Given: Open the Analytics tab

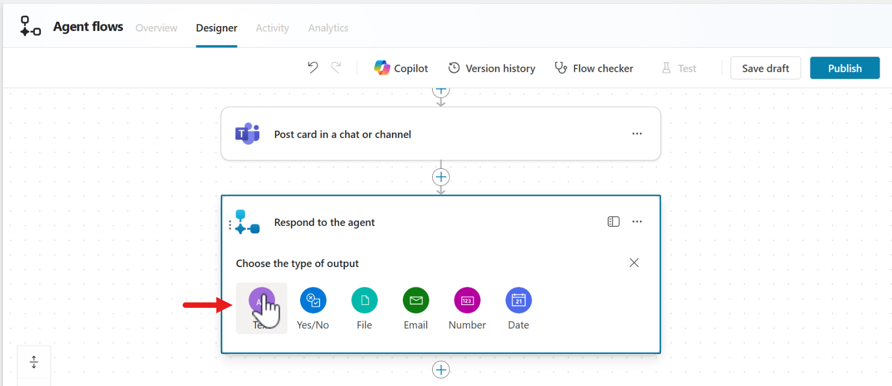Looking at the screenshot, I should pos(328,28).
